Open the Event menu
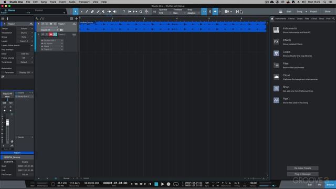 pyautogui.click(x=62, y=2)
